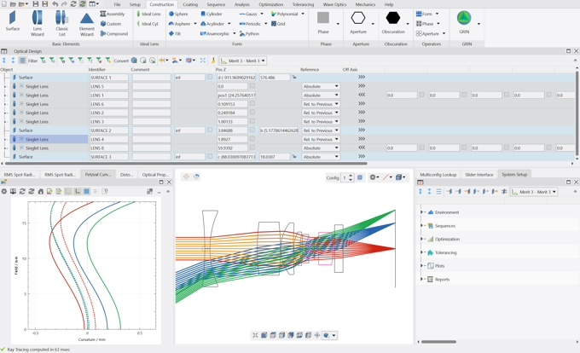Select the Obscuration icon
This screenshot has height=353, width=580.
393,21
